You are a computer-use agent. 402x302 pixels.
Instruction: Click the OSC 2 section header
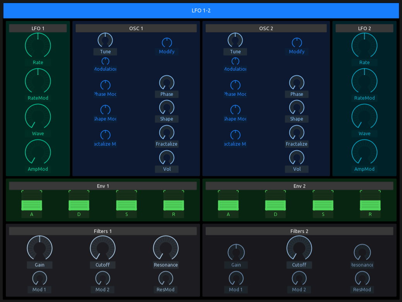coord(266,28)
